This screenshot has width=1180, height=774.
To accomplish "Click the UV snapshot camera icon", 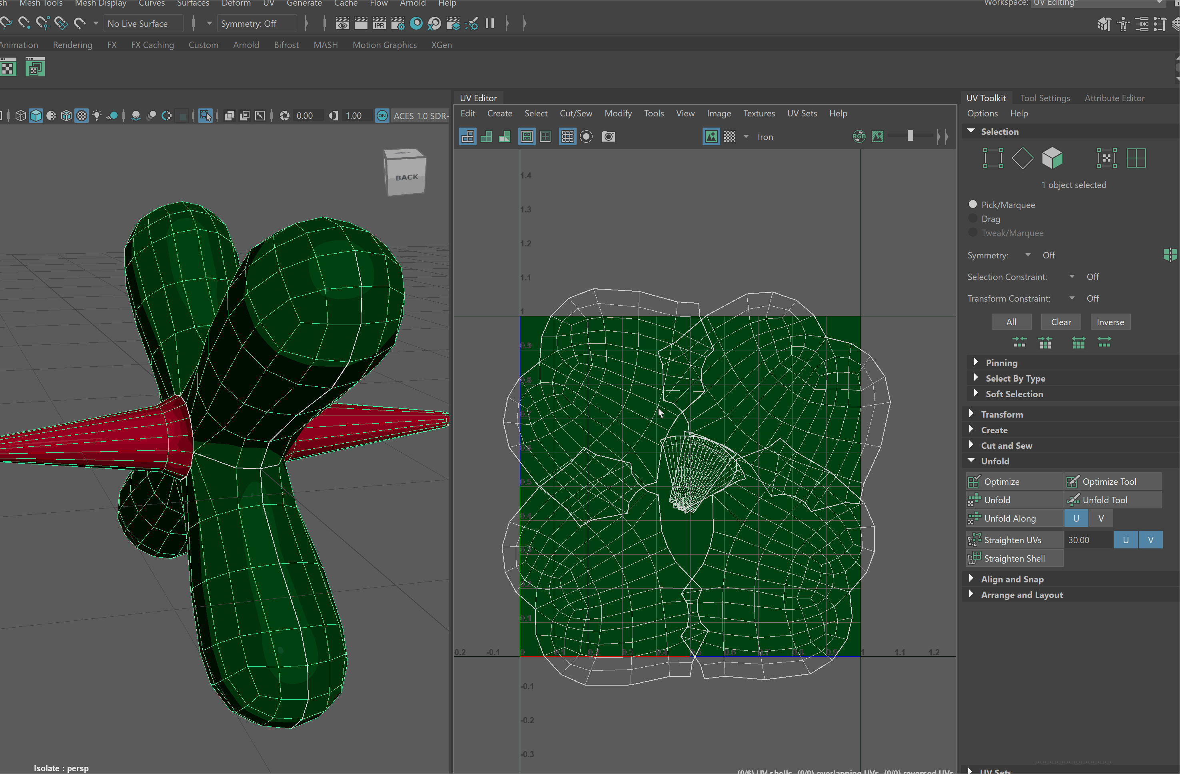I will pos(608,137).
